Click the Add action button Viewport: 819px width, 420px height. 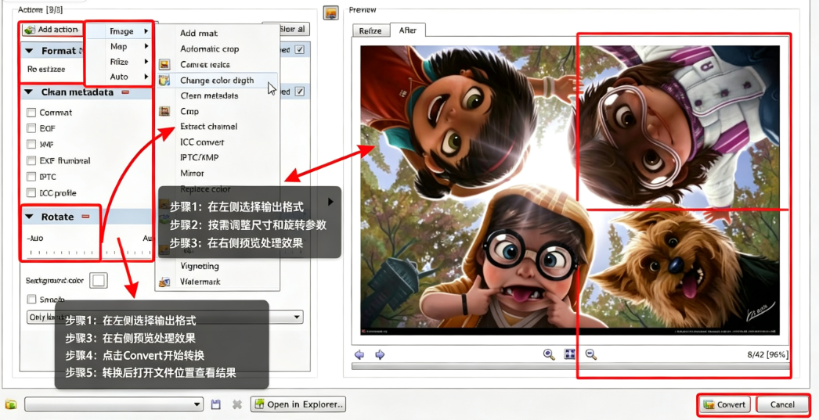(52, 29)
